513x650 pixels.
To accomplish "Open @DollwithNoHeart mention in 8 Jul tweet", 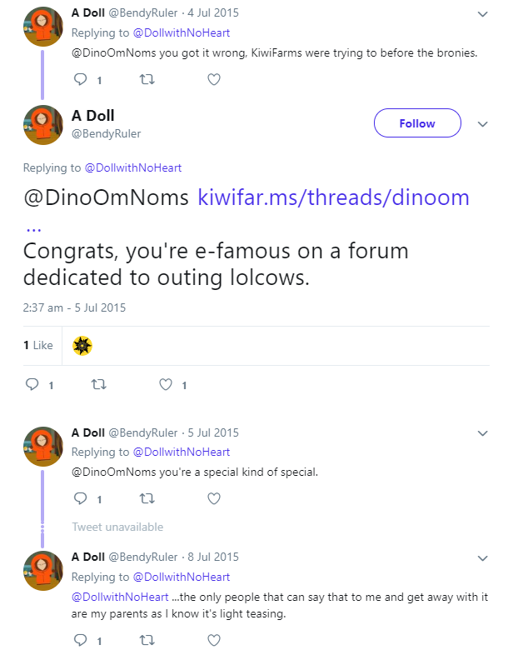I will click(x=120, y=597).
